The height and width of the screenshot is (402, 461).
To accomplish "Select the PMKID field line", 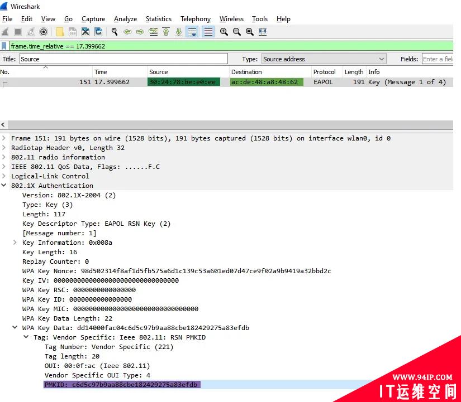I will click(x=122, y=385).
